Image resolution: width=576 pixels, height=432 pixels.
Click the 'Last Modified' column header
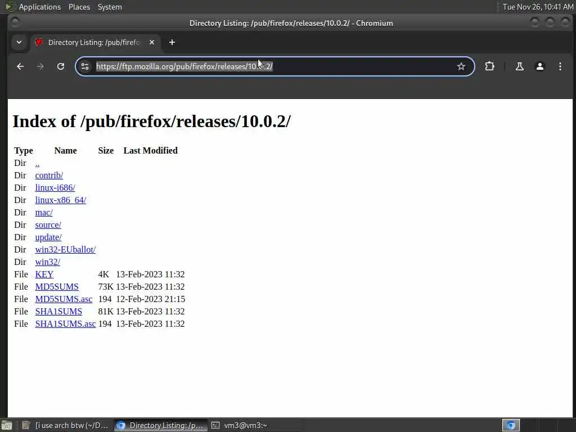click(150, 151)
